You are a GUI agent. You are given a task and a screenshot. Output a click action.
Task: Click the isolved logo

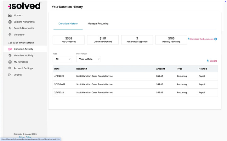pyautogui.click(x=25, y=6)
